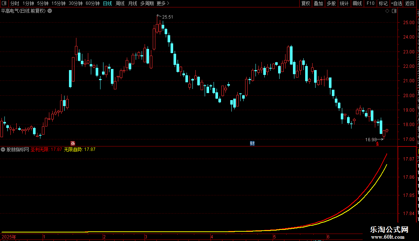The width and height of the screenshot is (419, 241).
Task: Select the 1分钟 period
Action: coord(28,3)
